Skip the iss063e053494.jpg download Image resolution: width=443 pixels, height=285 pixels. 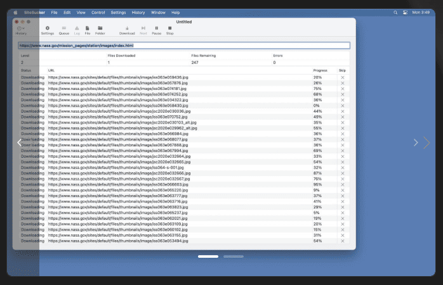343,241
